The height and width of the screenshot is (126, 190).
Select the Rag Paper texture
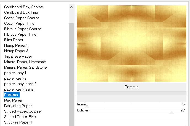(13, 100)
